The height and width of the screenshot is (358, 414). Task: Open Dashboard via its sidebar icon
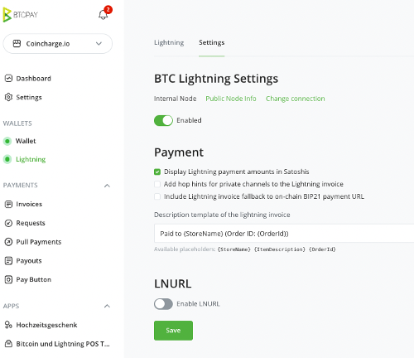8,79
